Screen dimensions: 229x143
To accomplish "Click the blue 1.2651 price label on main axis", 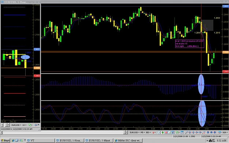I will (x=225, y=6).
